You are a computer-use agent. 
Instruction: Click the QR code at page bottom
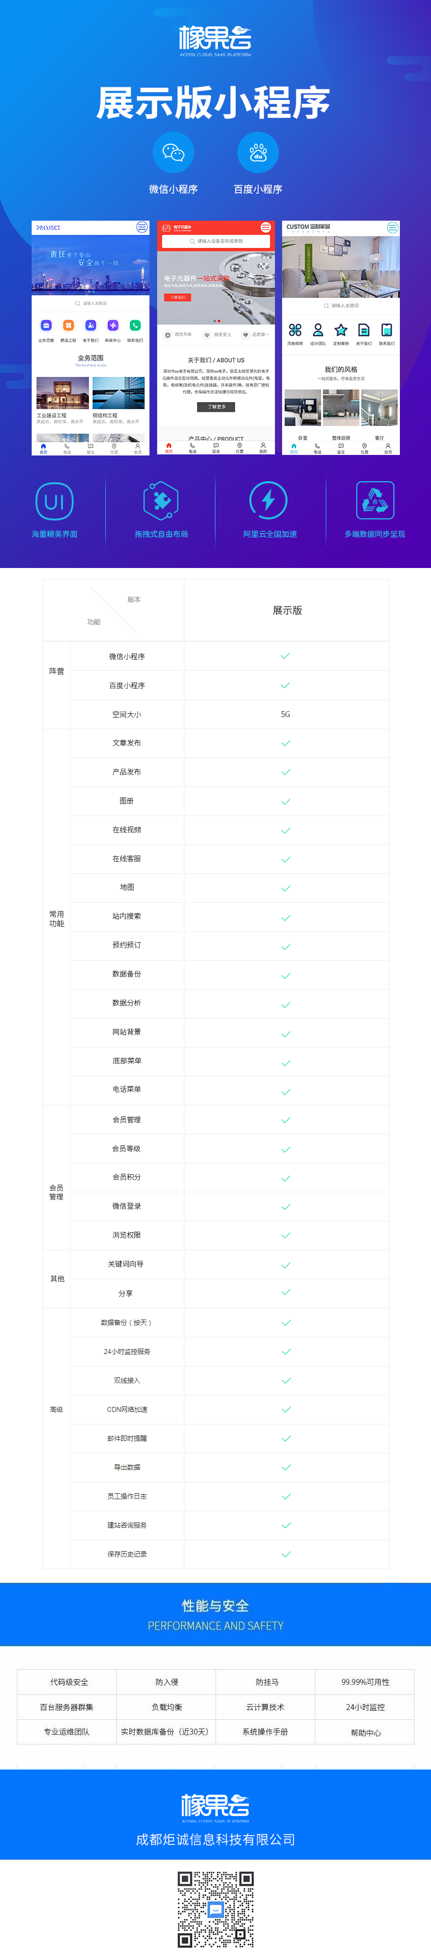point(215,1909)
